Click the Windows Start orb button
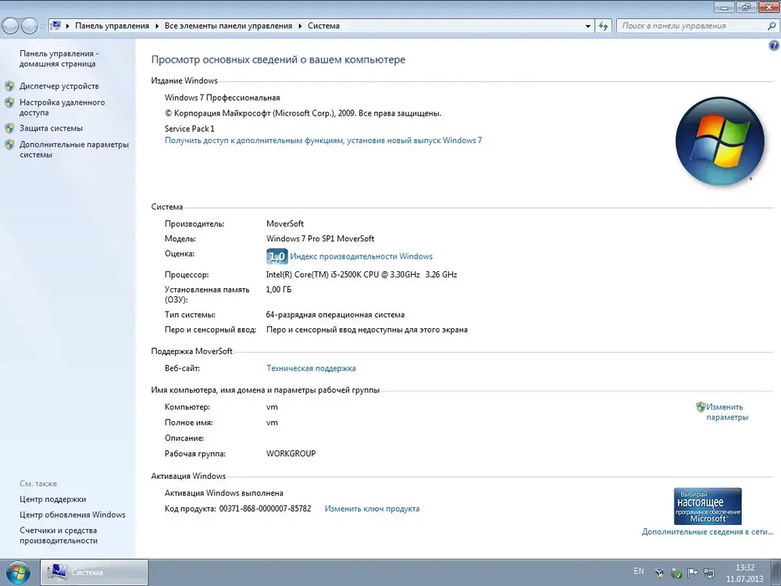 (17, 572)
